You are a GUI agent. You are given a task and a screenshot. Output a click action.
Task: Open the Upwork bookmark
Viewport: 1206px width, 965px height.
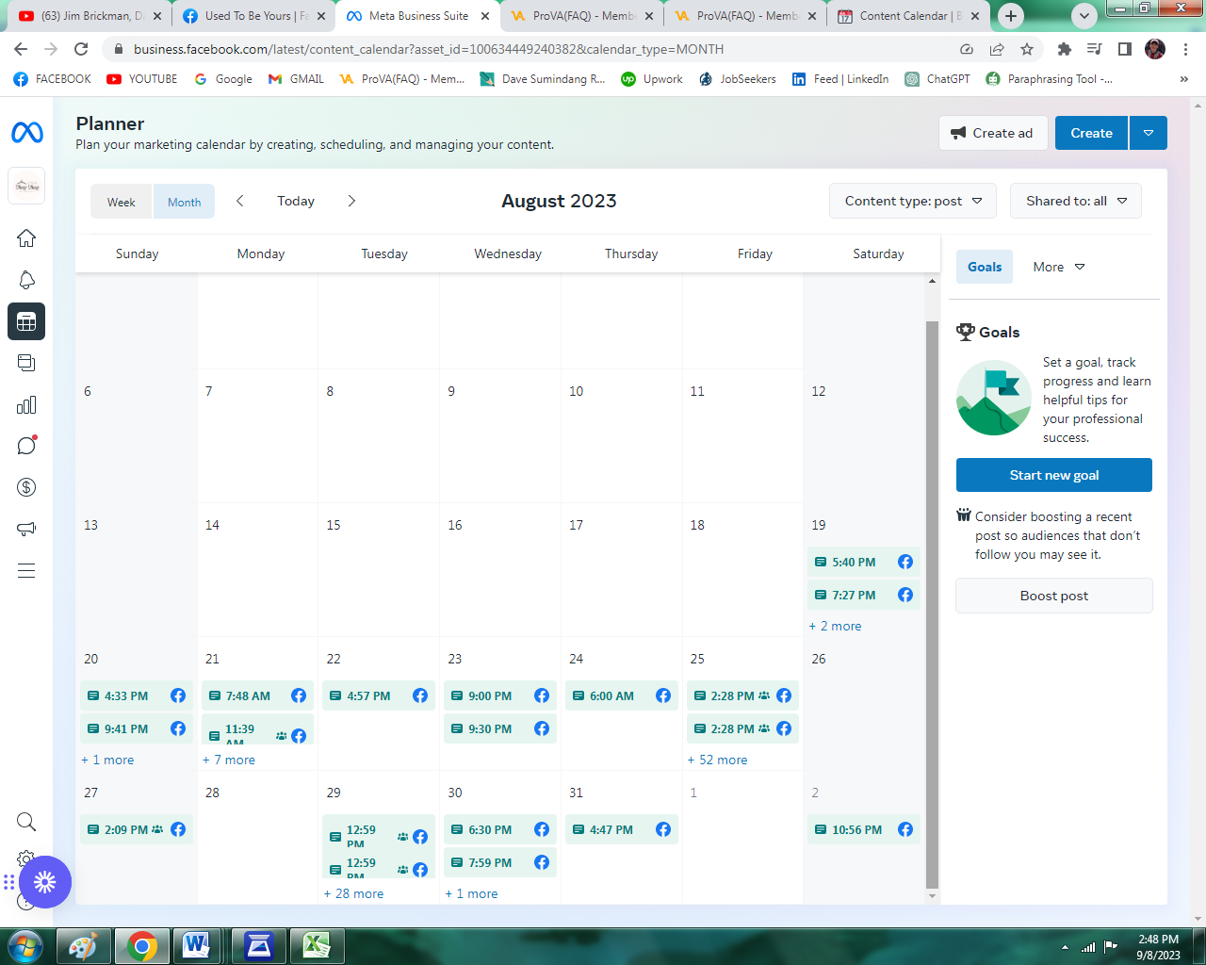pos(651,79)
